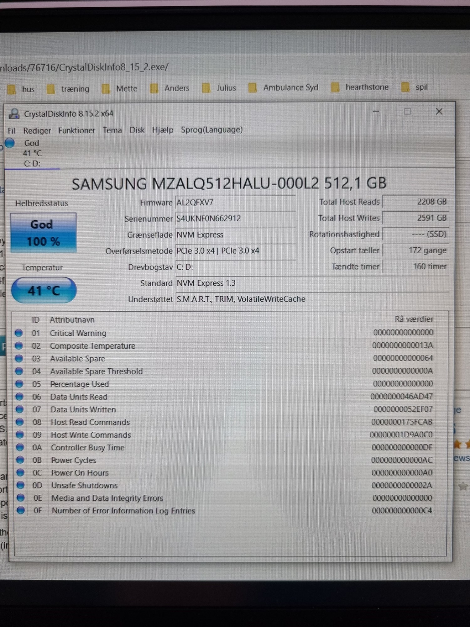Click Total Host Reads value 2208 GB
Viewport: 470px width, 627px height.
click(x=415, y=202)
